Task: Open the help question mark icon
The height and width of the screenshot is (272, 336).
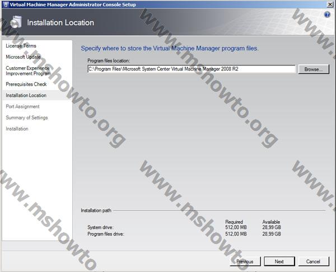Action: click(327, 15)
